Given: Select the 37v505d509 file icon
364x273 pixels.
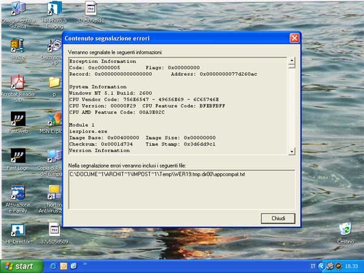Looking at the screenshot, I should click(55, 234).
